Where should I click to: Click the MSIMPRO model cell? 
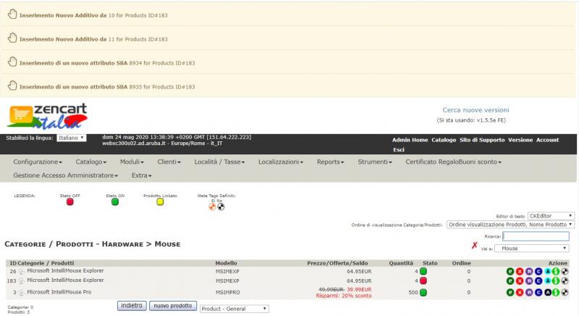tap(227, 292)
